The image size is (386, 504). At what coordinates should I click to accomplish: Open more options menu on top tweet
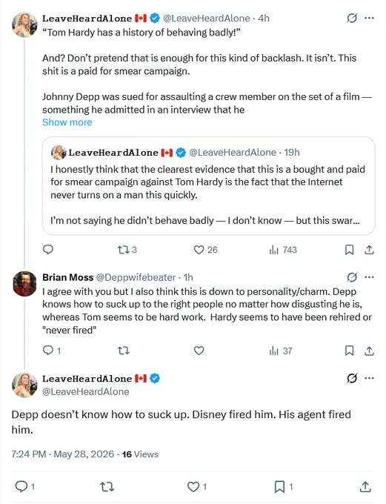pyautogui.click(x=369, y=18)
